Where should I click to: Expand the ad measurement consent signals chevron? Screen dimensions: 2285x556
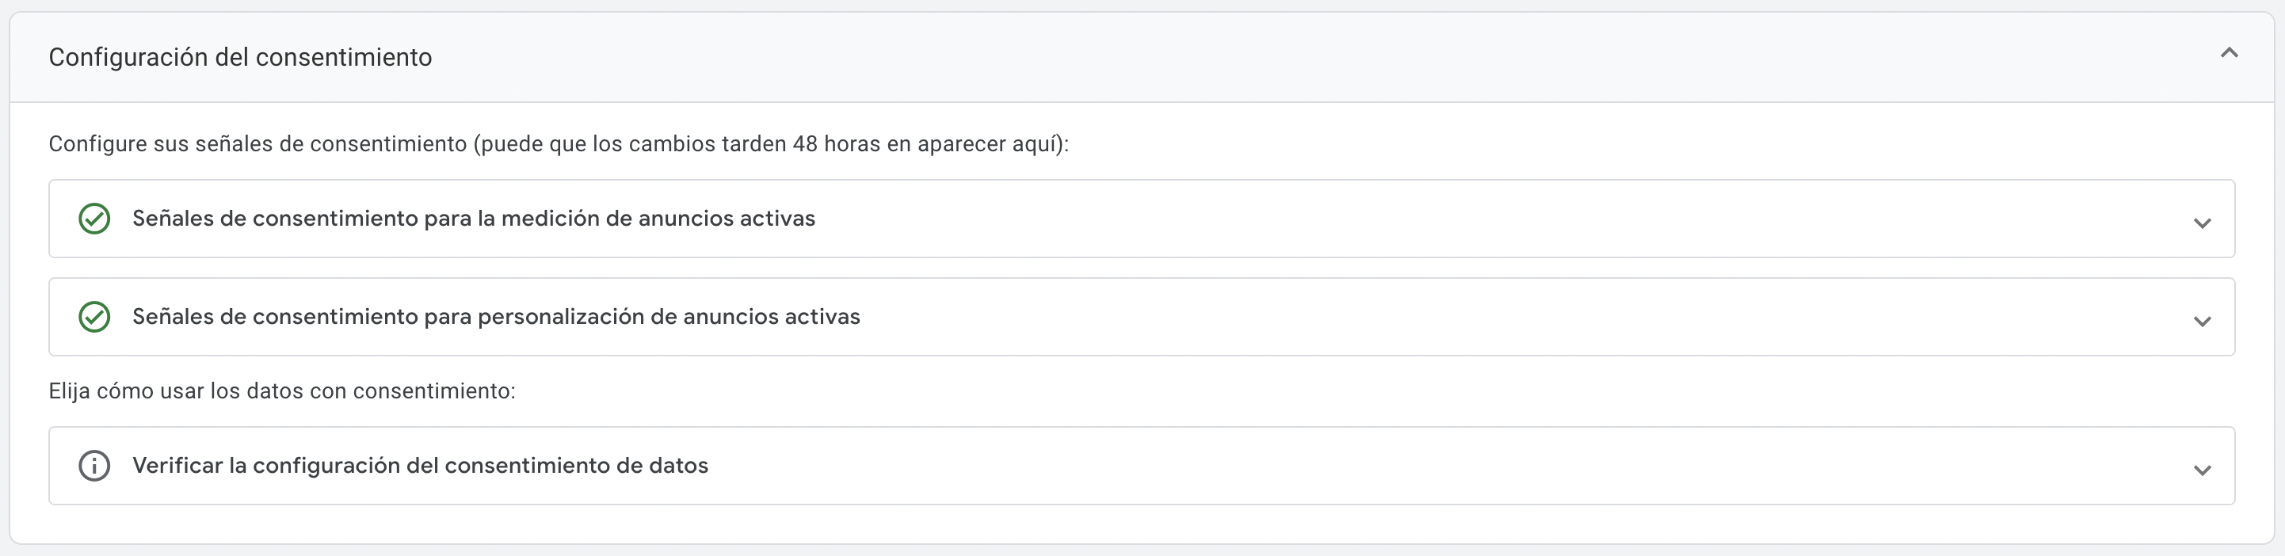(x=2202, y=223)
